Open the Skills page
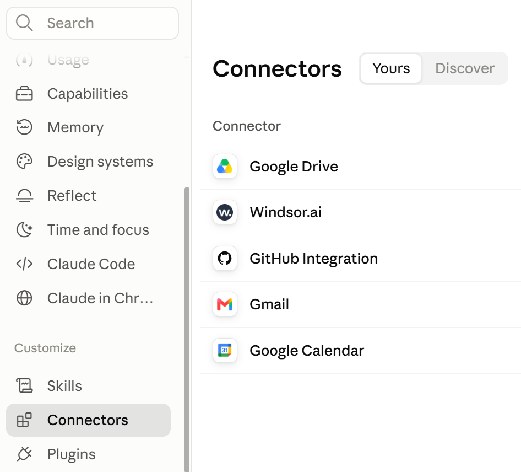Image resolution: width=521 pixels, height=472 pixels. [x=88, y=386]
